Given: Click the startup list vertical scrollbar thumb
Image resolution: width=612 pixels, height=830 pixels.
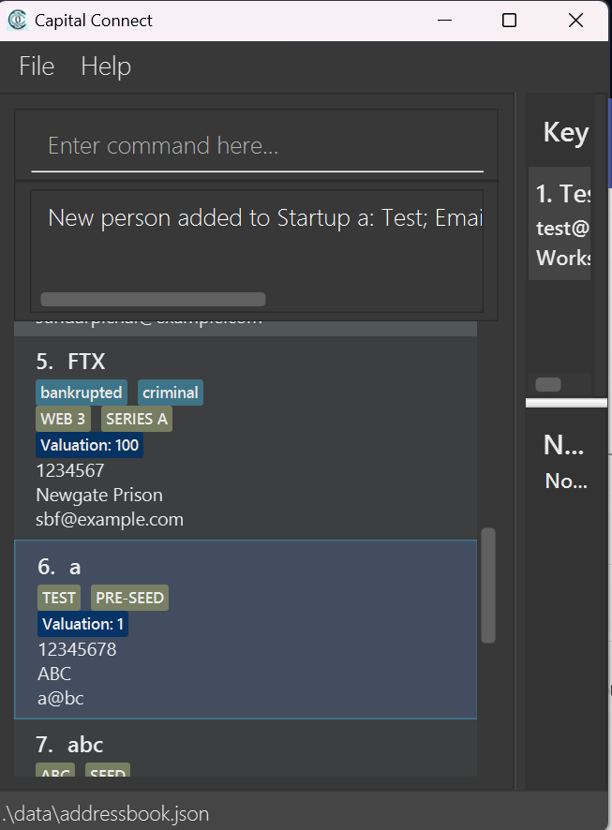Looking at the screenshot, I should (x=488, y=585).
